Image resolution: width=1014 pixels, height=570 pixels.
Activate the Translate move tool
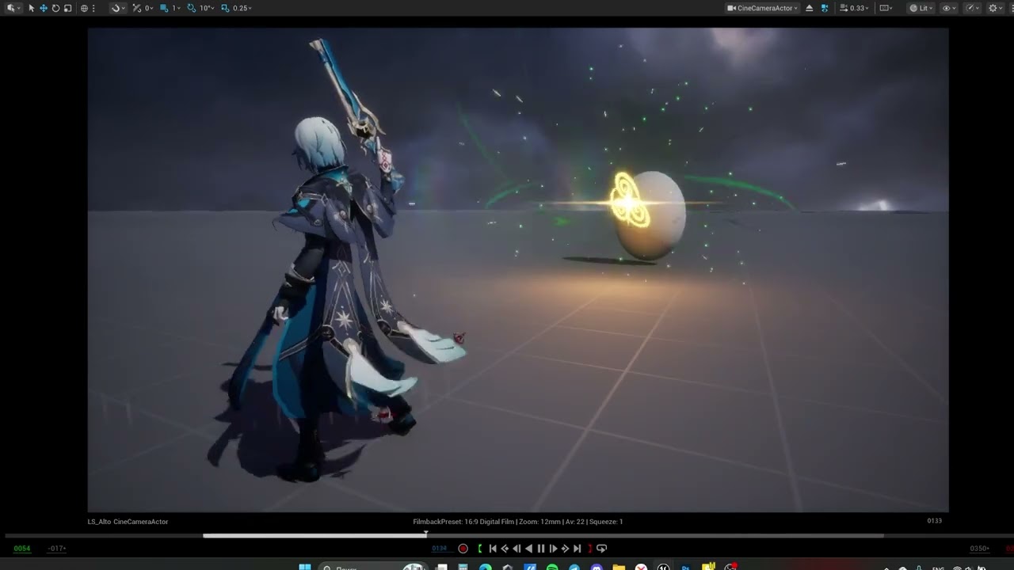(x=44, y=8)
